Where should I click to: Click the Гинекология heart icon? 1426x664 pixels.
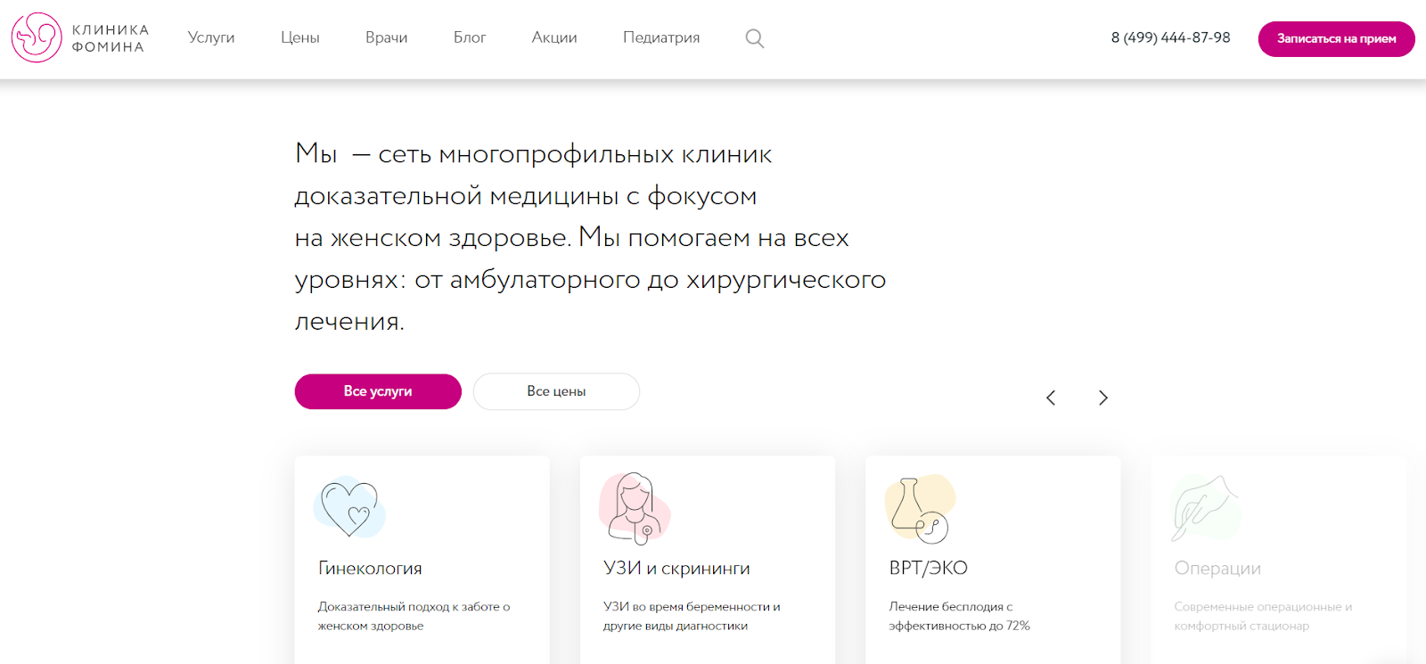pyautogui.click(x=349, y=507)
